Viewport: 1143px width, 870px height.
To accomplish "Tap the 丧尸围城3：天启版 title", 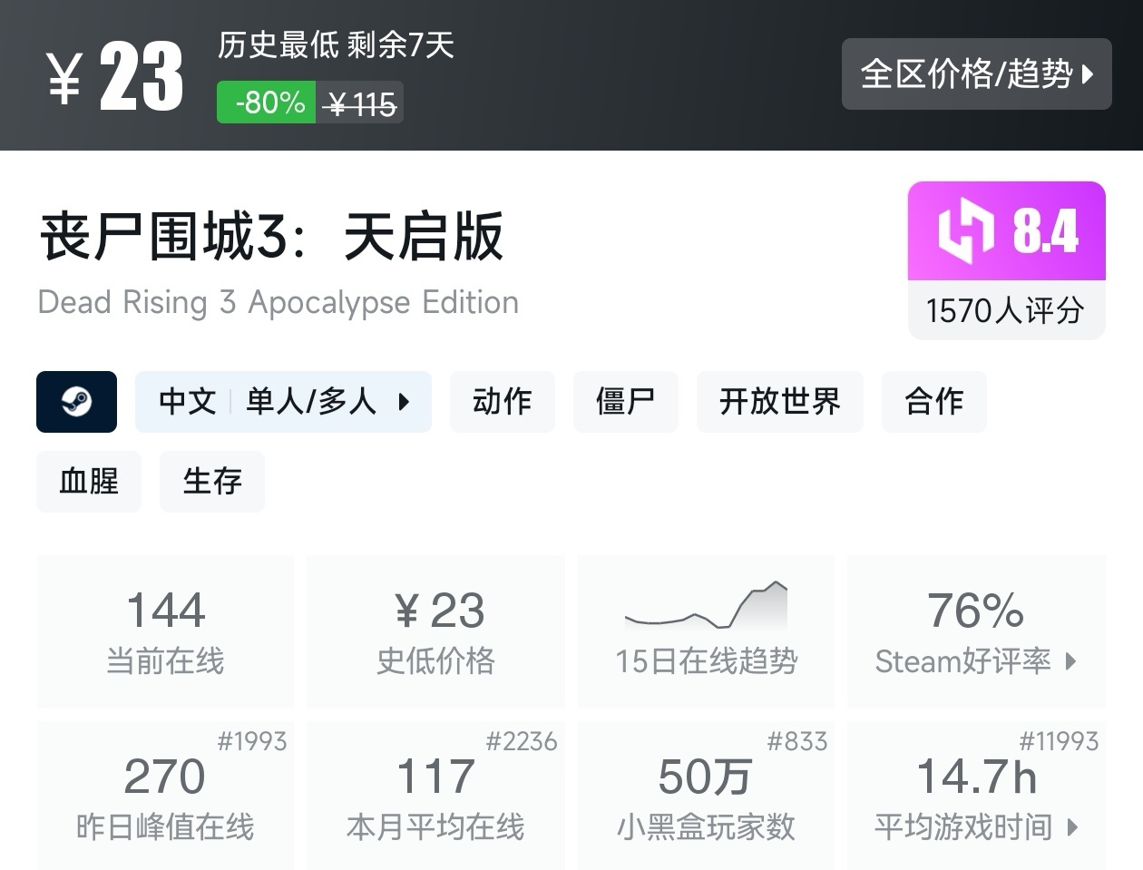I will pyautogui.click(x=270, y=237).
